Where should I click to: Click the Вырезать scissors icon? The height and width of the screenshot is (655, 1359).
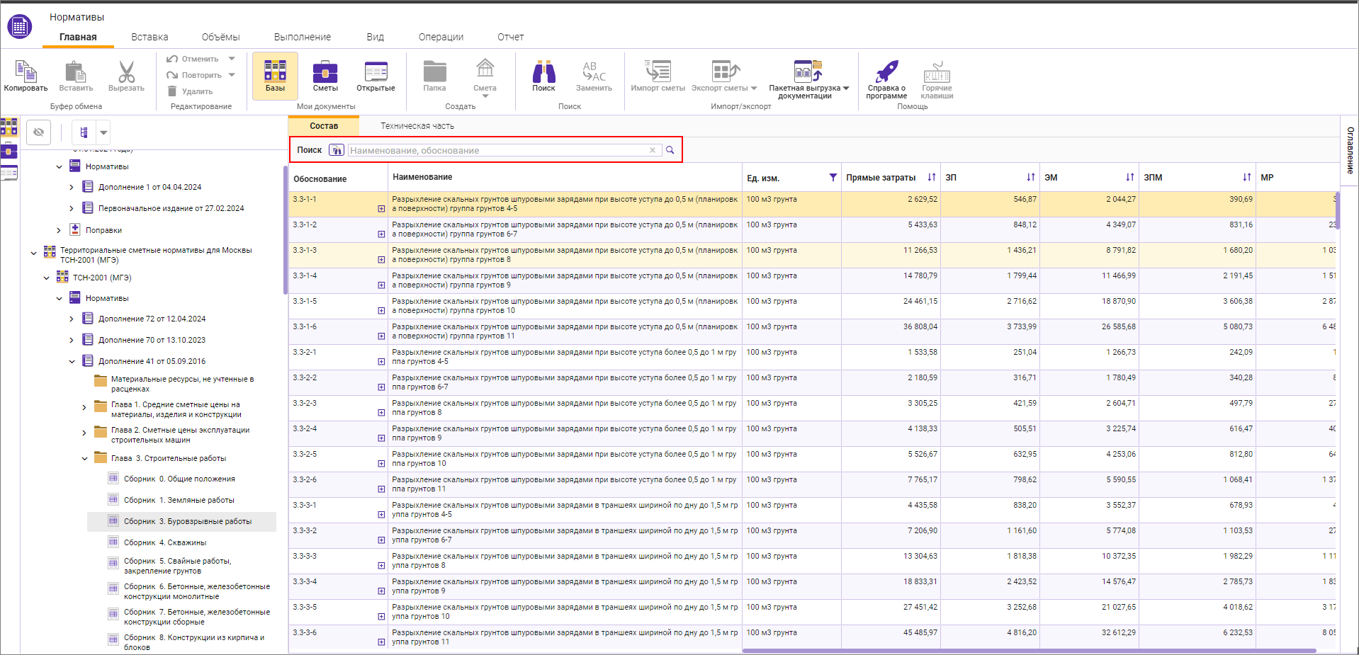pos(126,72)
